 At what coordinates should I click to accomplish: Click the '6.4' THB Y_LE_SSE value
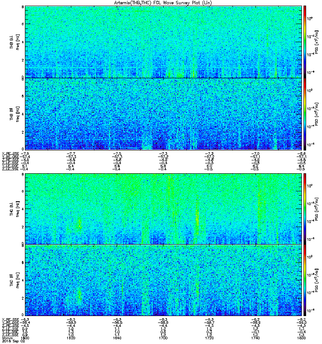point(302,166)
